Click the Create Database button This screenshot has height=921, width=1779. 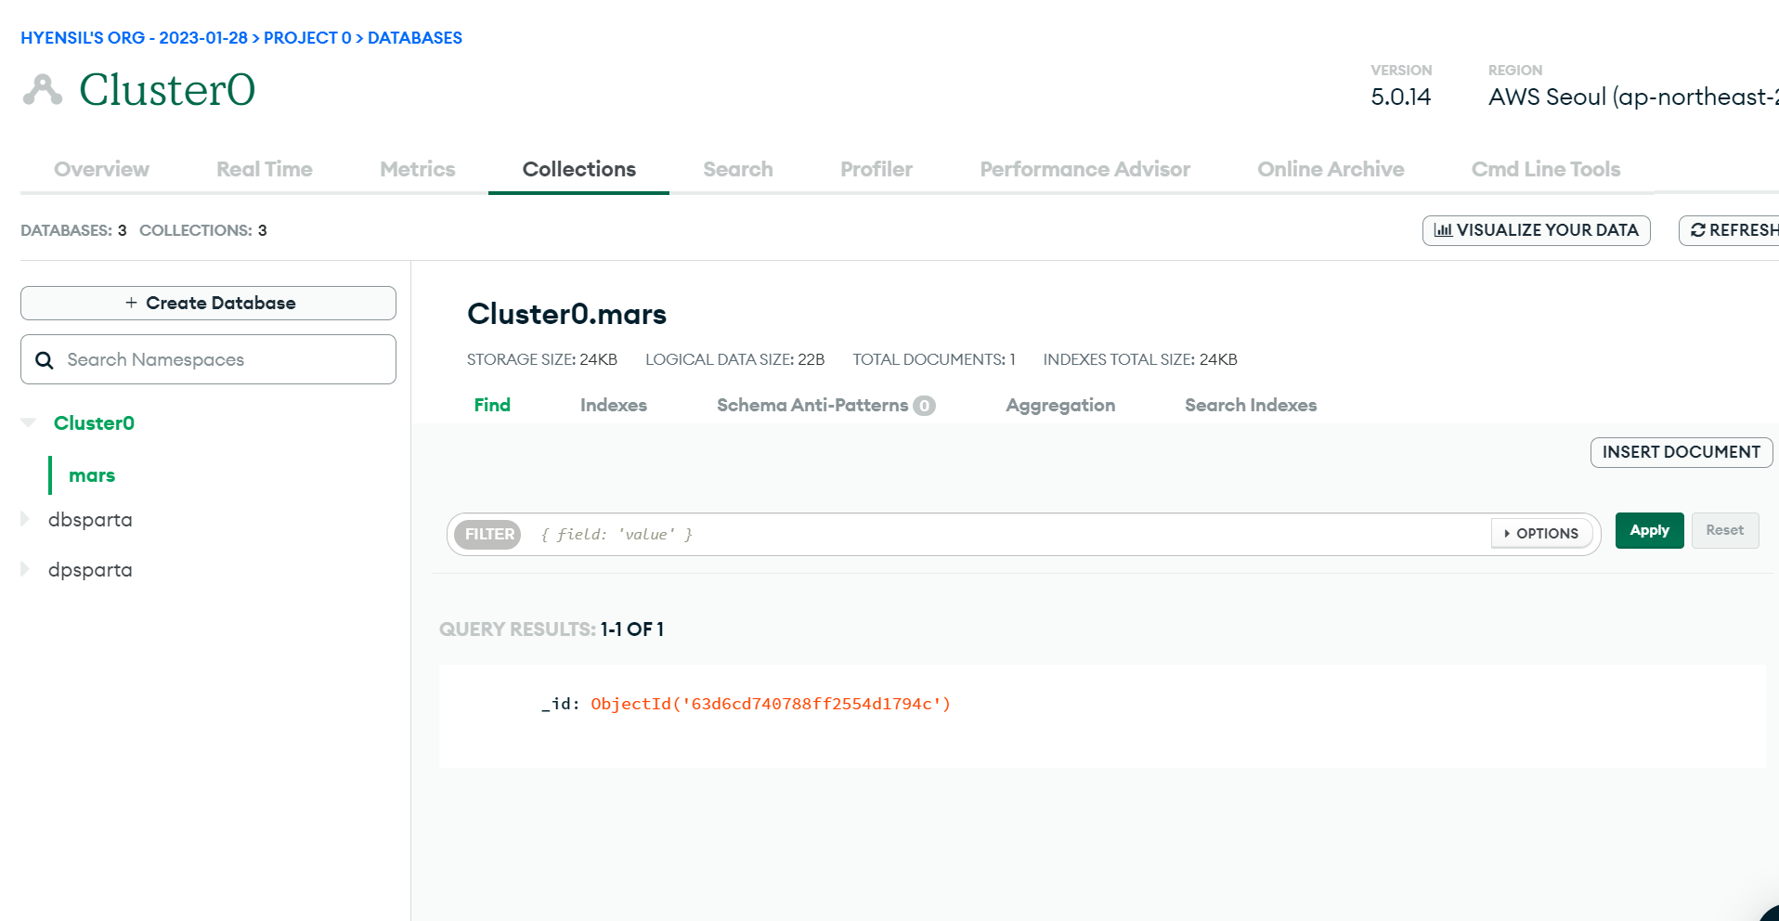(x=208, y=303)
